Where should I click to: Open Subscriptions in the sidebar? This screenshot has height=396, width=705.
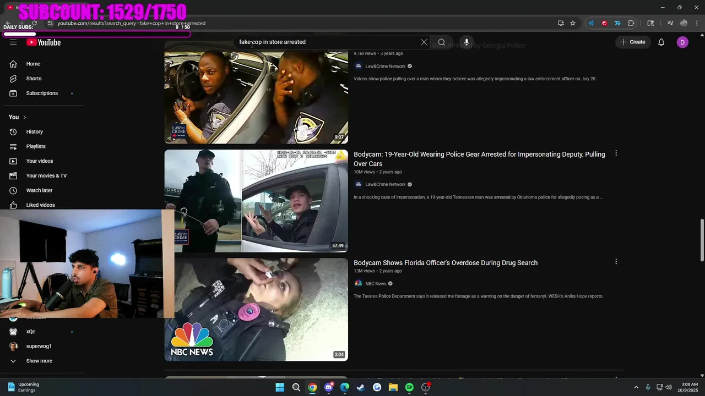point(42,93)
